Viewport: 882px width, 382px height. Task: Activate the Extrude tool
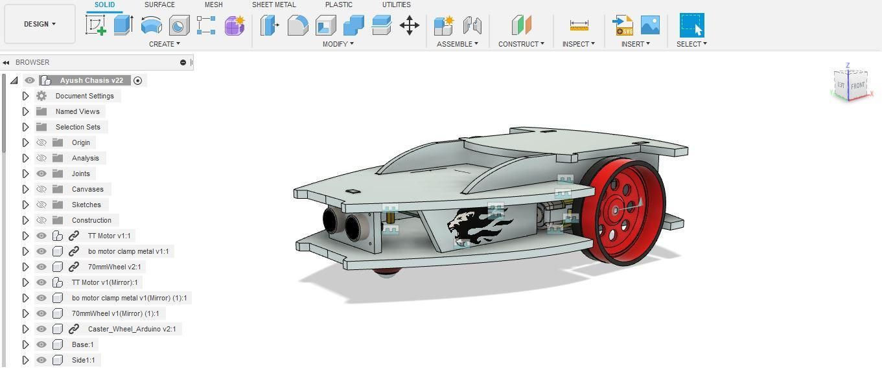[x=123, y=25]
